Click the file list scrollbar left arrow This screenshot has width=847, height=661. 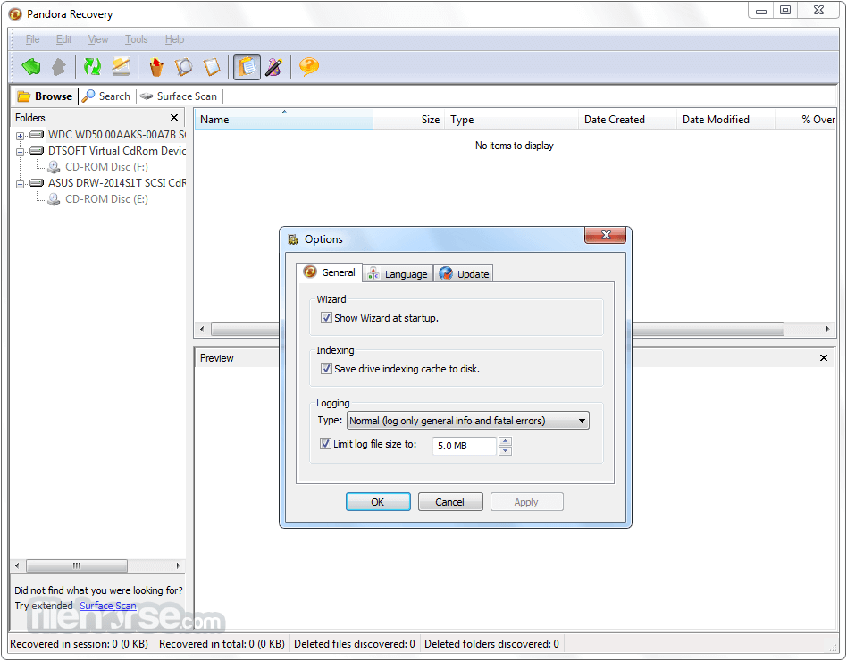click(x=202, y=329)
